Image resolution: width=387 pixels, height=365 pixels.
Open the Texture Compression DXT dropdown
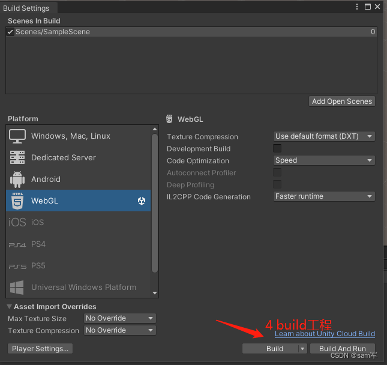tap(324, 136)
